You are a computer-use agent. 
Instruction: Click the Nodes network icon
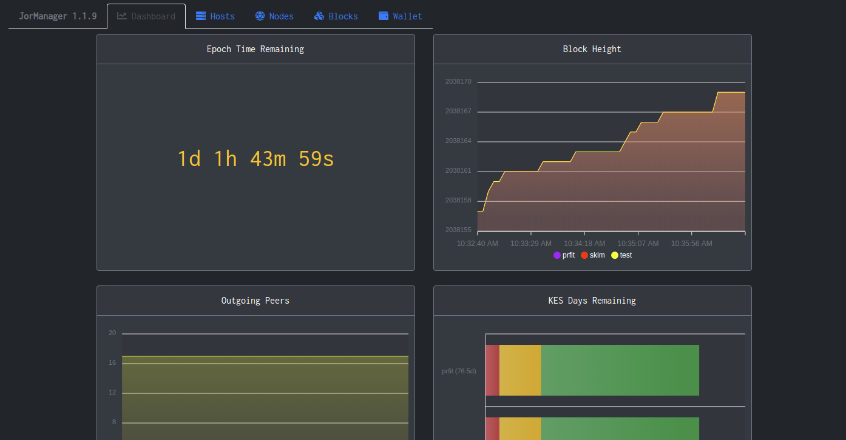(260, 16)
